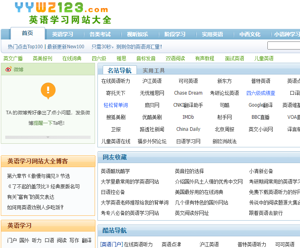Open the Google翻译 link
The image size is (300, 248).
click(261, 105)
